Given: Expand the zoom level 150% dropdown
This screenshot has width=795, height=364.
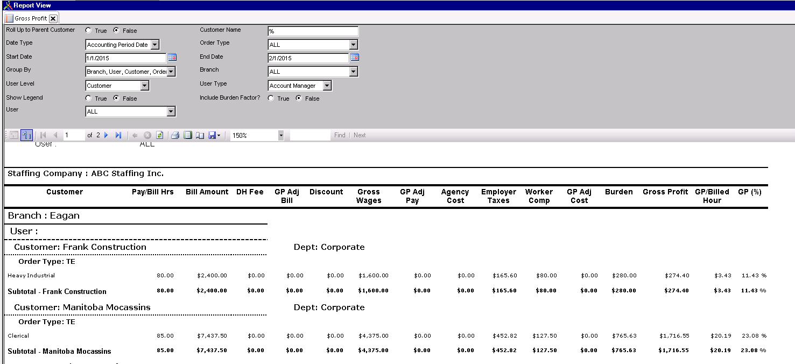Looking at the screenshot, I should [280, 135].
